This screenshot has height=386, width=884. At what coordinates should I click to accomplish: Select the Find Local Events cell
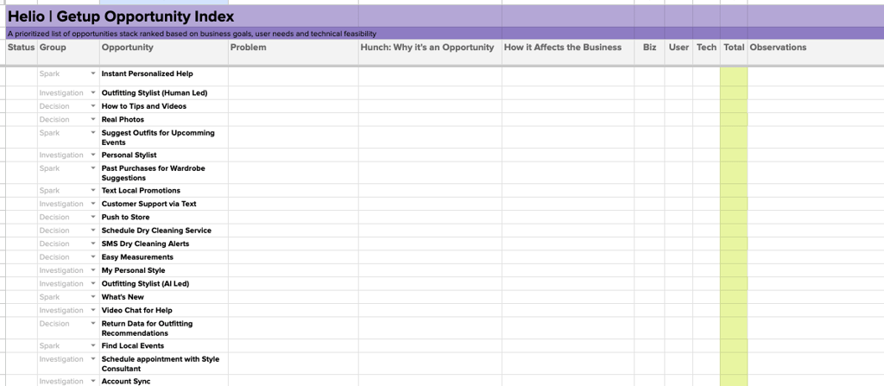pos(164,346)
